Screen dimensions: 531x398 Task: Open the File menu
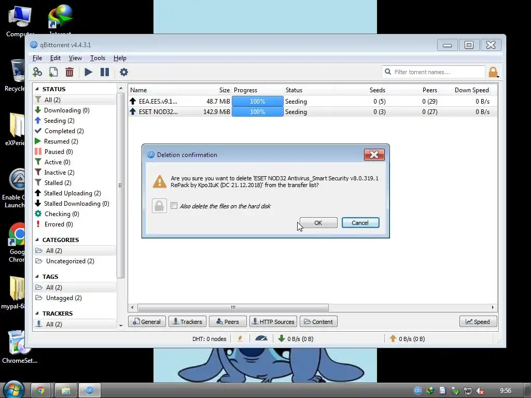37,58
